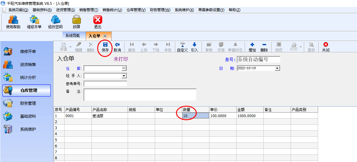The image size is (357, 162).
Task: Click the 规格 column header
Action: point(141,110)
